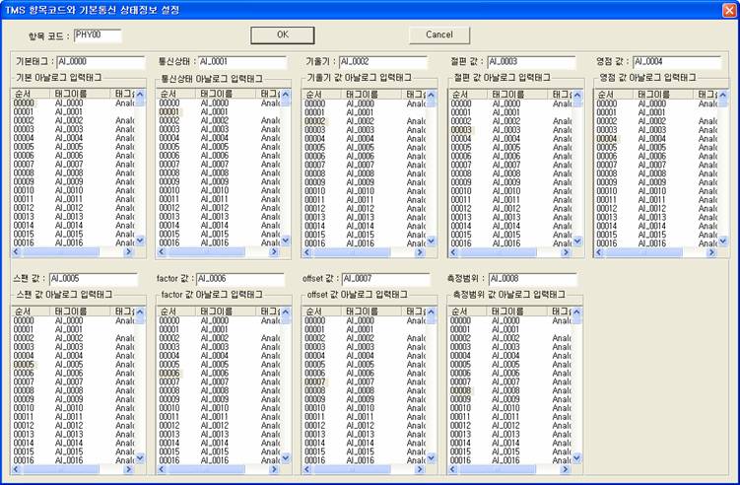Click the 통신상태 input field with AI_0001
The image size is (740, 485).
click(x=242, y=62)
